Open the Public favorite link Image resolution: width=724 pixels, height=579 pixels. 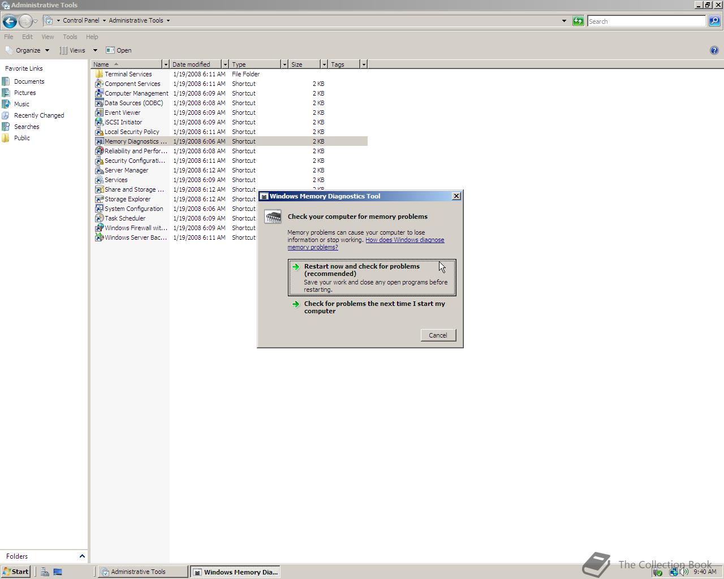coord(22,138)
